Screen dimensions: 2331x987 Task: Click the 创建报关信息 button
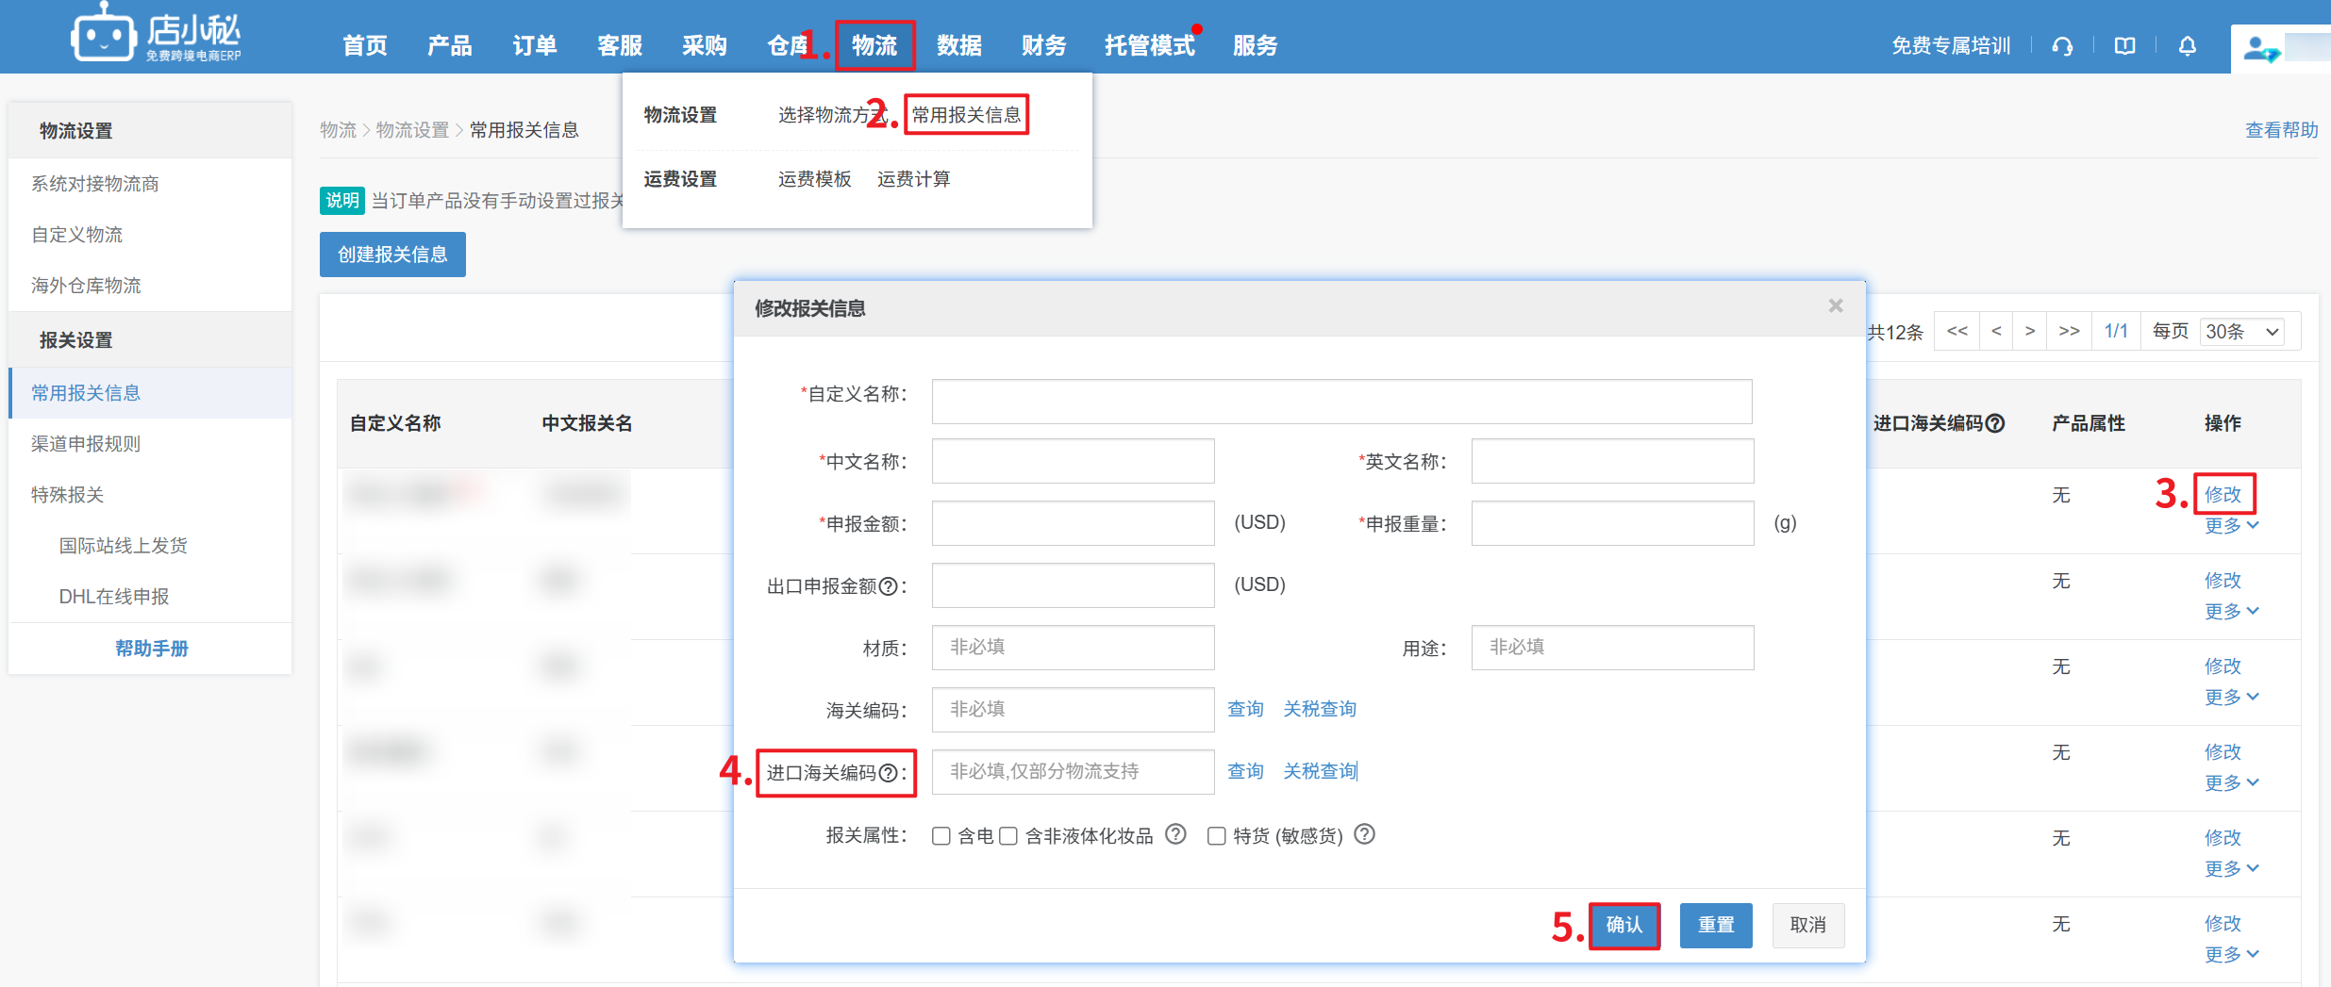point(392,255)
